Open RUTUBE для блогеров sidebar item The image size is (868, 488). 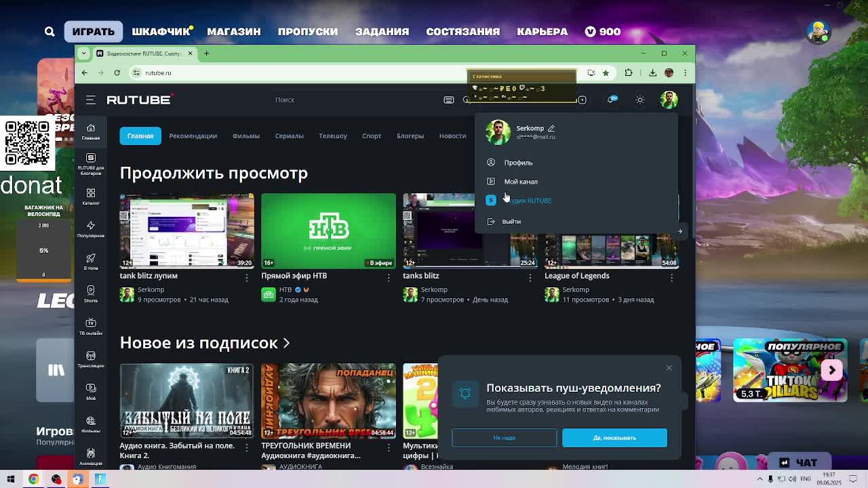click(x=90, y=165)
